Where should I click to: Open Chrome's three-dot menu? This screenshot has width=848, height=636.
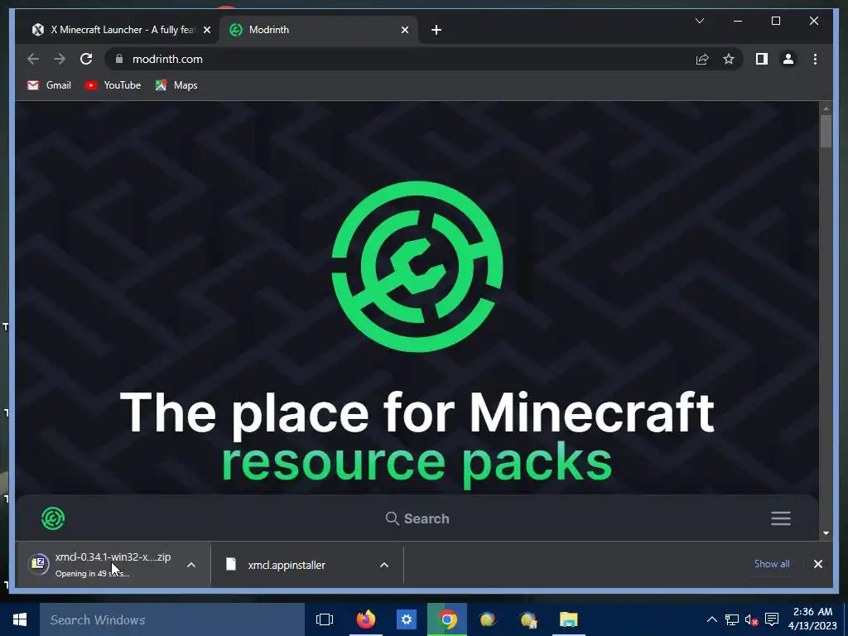[x=815, y=59]
